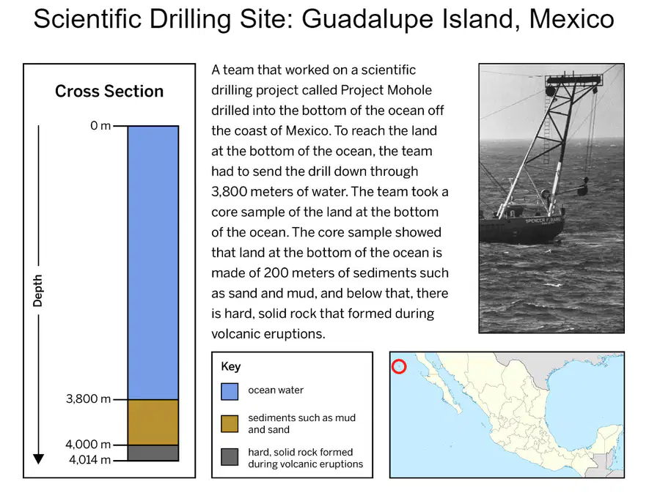This screenshot has width=660, height=501.
Task: Open the drilling ship photograph
Action: point(551,198)
